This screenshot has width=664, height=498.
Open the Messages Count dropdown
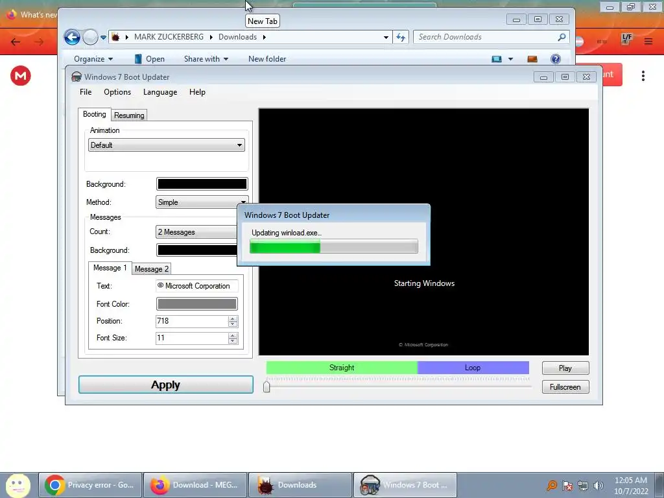tap(196, 232)
